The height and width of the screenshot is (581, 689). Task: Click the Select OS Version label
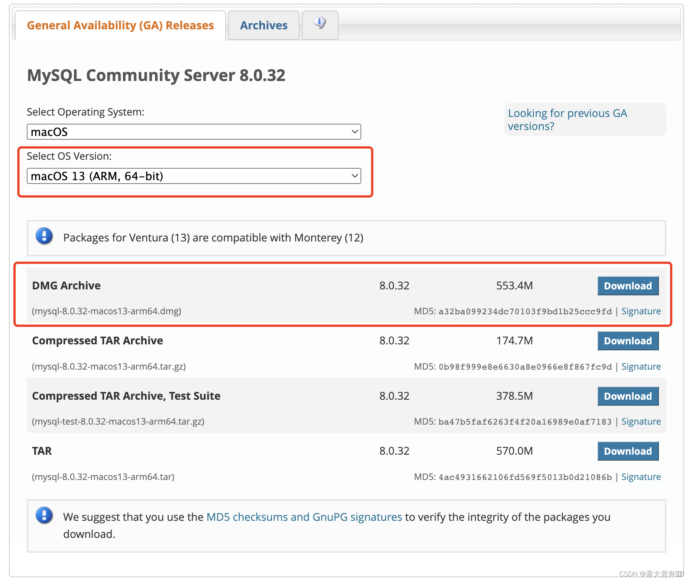click(69, 156)
